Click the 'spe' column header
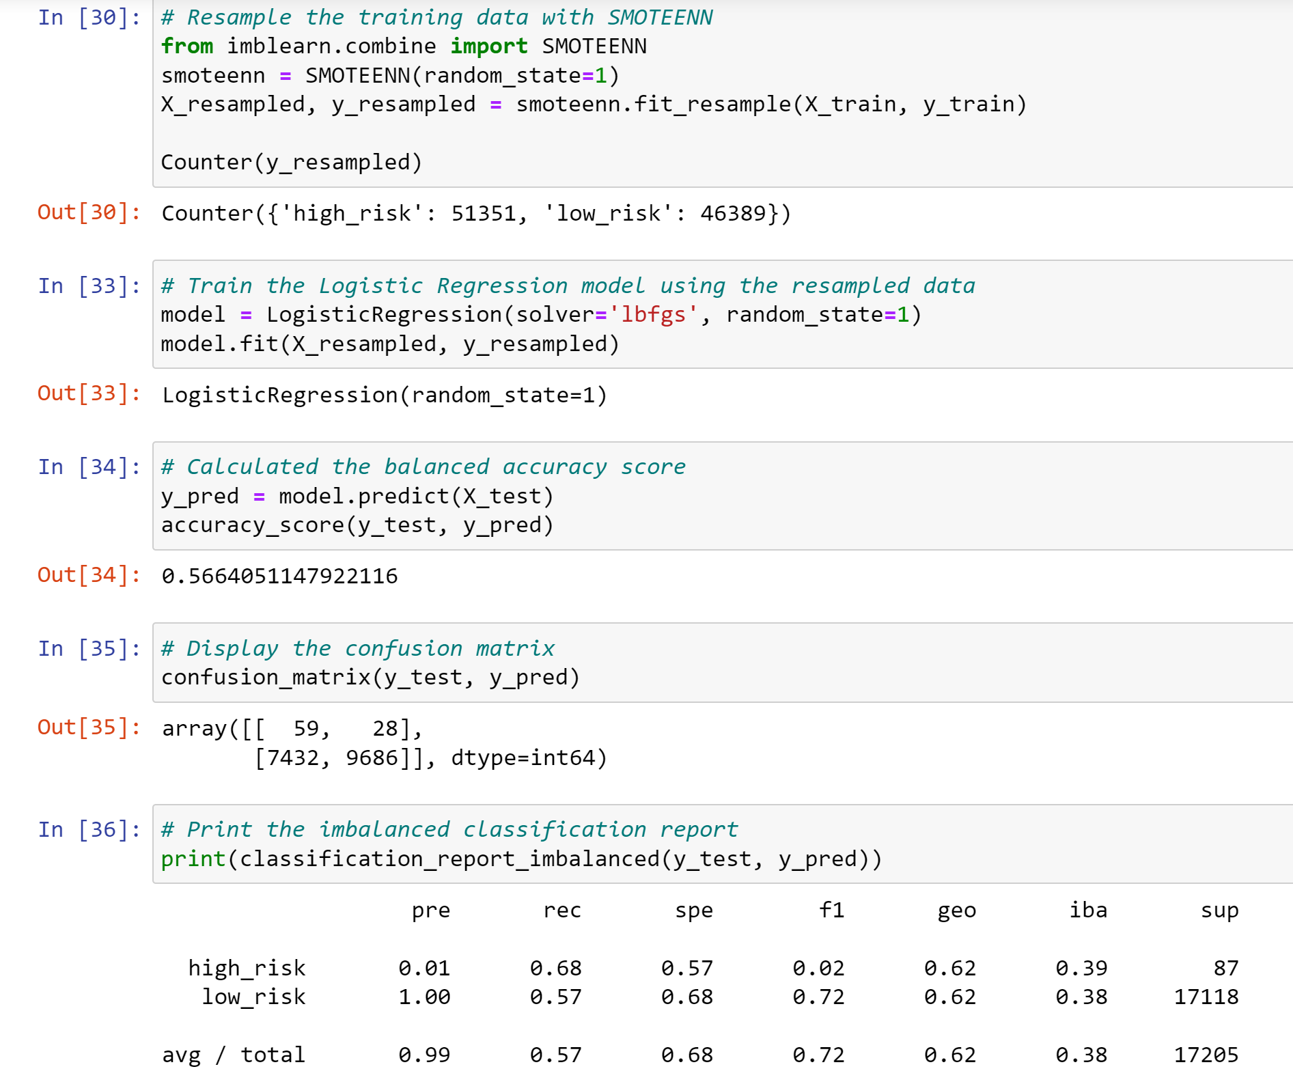 click(694, 911)
